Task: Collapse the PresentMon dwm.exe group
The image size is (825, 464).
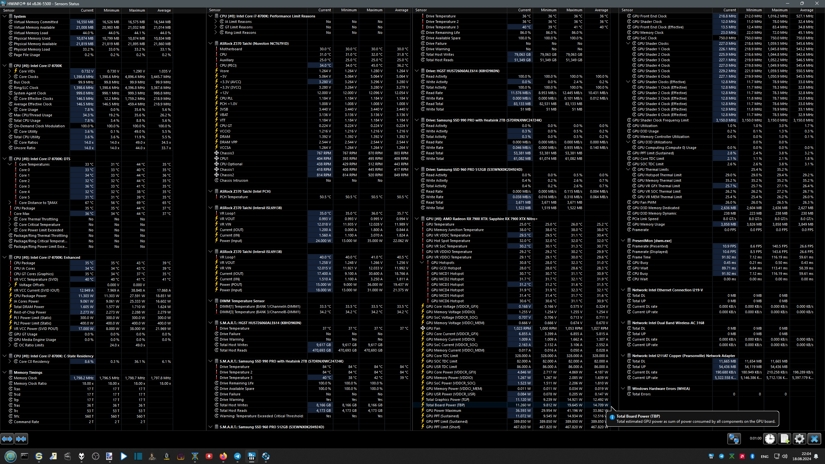Action: point(623,241)
